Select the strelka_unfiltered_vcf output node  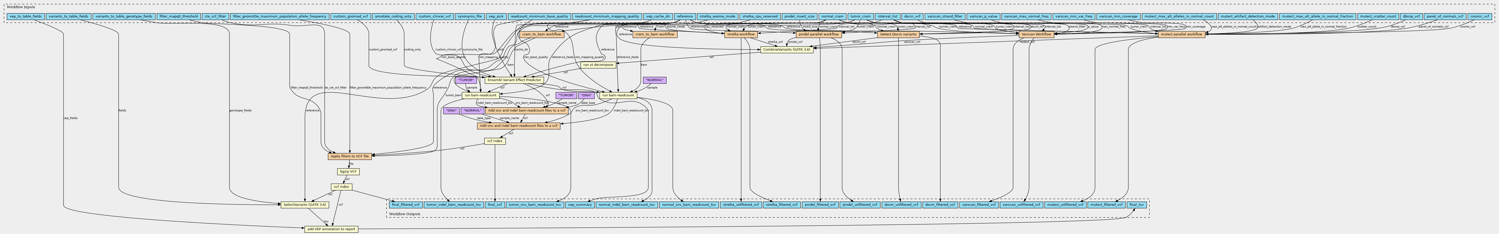[x=741, y=205]
